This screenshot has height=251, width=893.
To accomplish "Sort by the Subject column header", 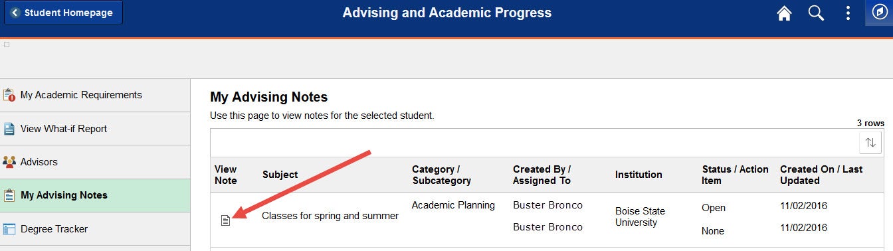I will (280, 175).
